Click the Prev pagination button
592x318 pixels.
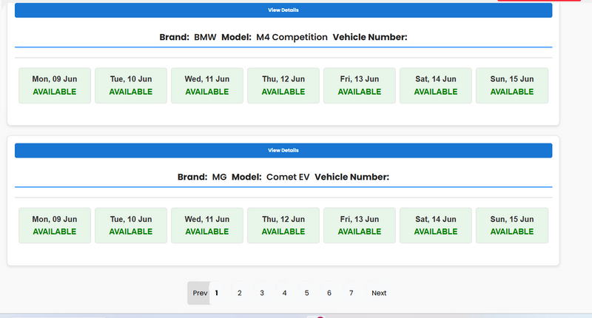[199, 293]
